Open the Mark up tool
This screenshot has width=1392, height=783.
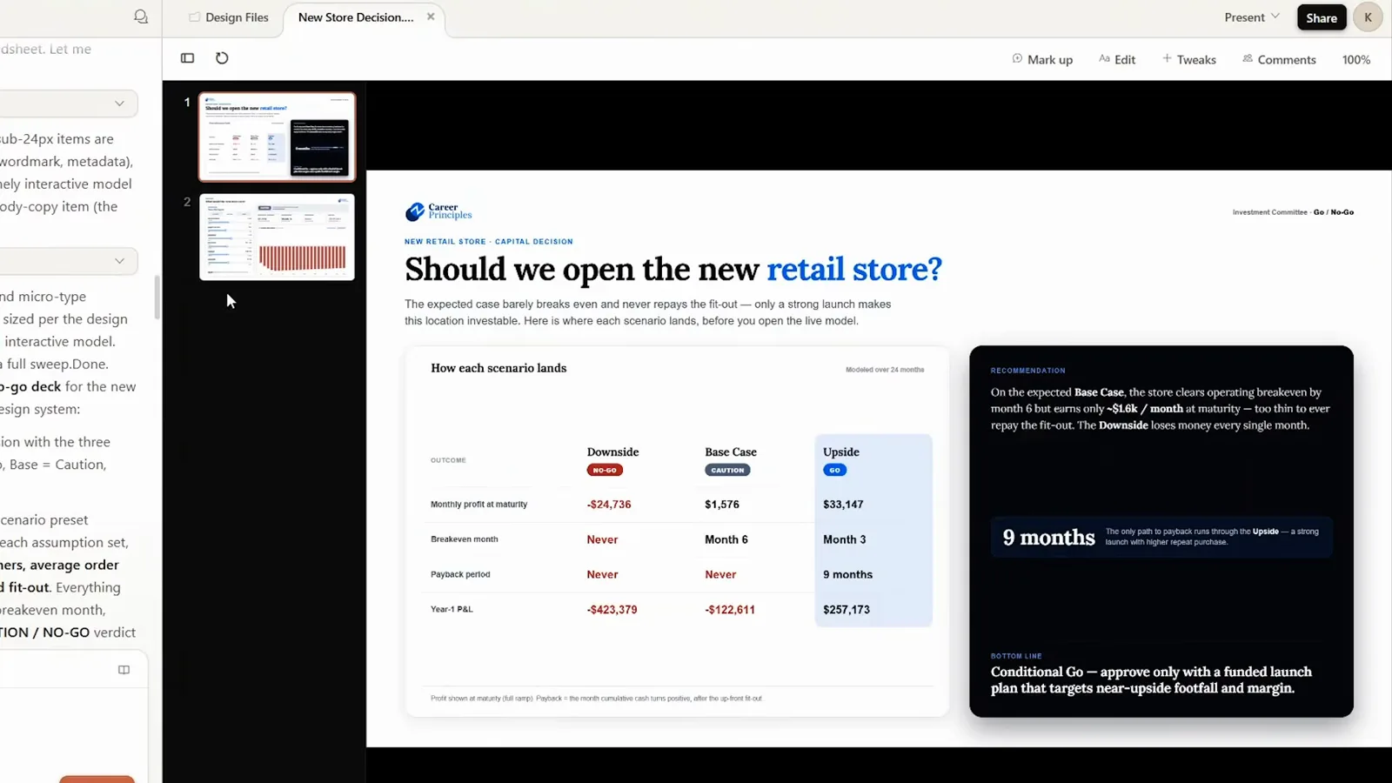coord(1042,59)
